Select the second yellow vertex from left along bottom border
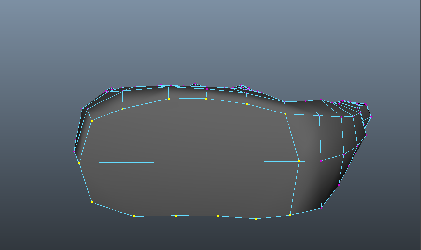 coord(134,216)
